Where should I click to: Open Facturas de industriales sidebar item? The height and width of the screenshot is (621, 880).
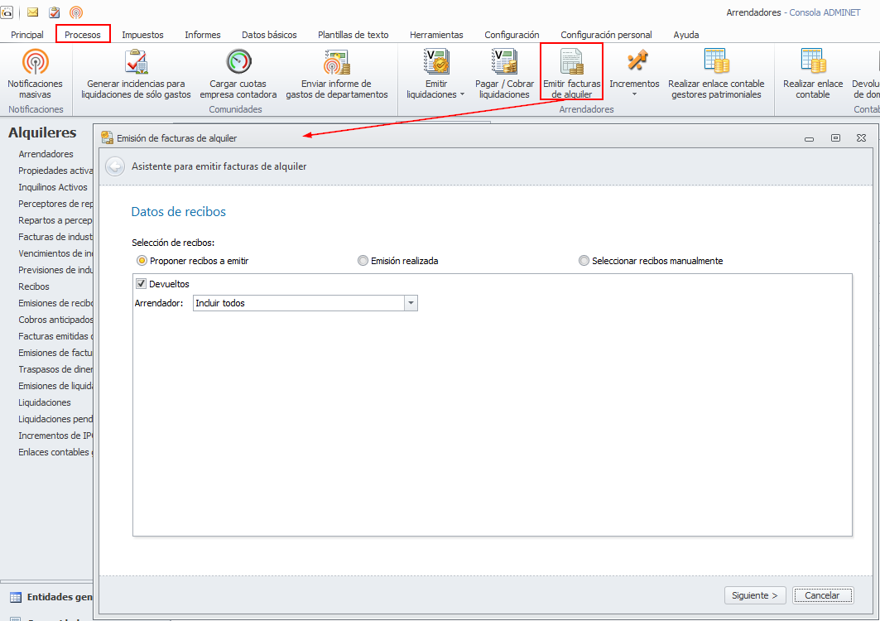tap(55, 237)
